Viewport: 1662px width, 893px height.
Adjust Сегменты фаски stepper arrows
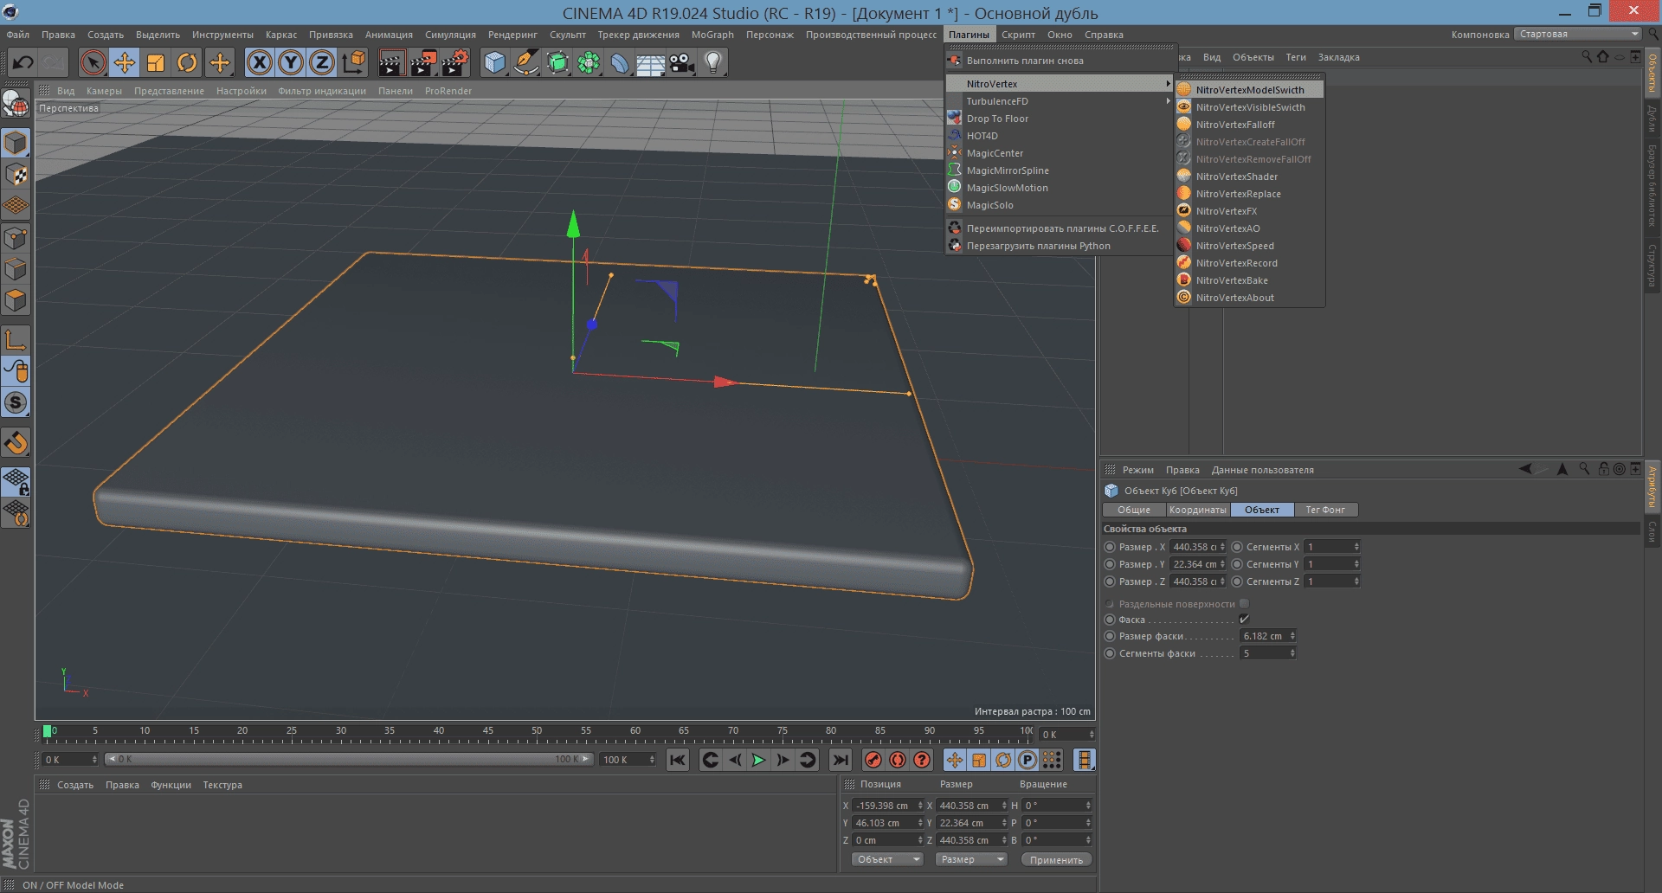1292,653
